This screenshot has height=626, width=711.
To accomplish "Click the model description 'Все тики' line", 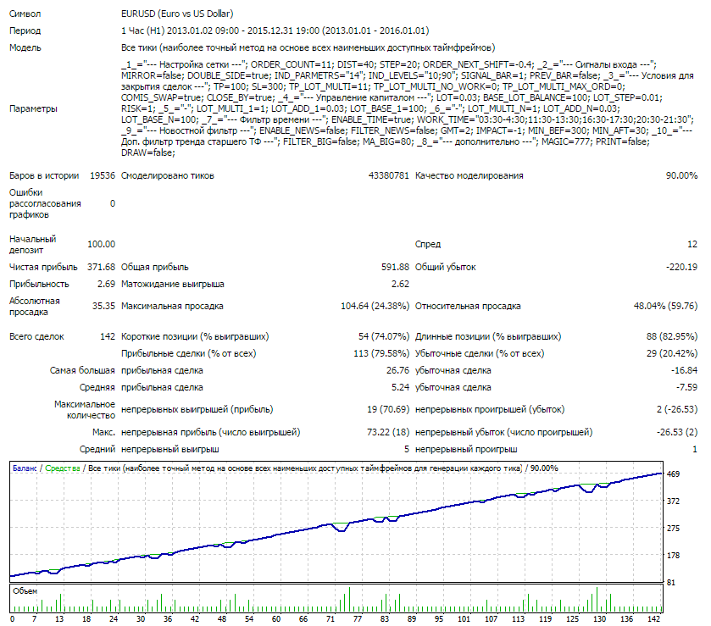I will (308, 47).
